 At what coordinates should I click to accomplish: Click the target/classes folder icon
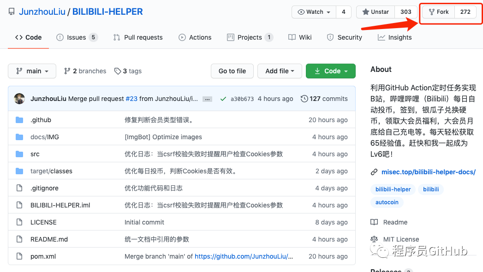[19, 171]
